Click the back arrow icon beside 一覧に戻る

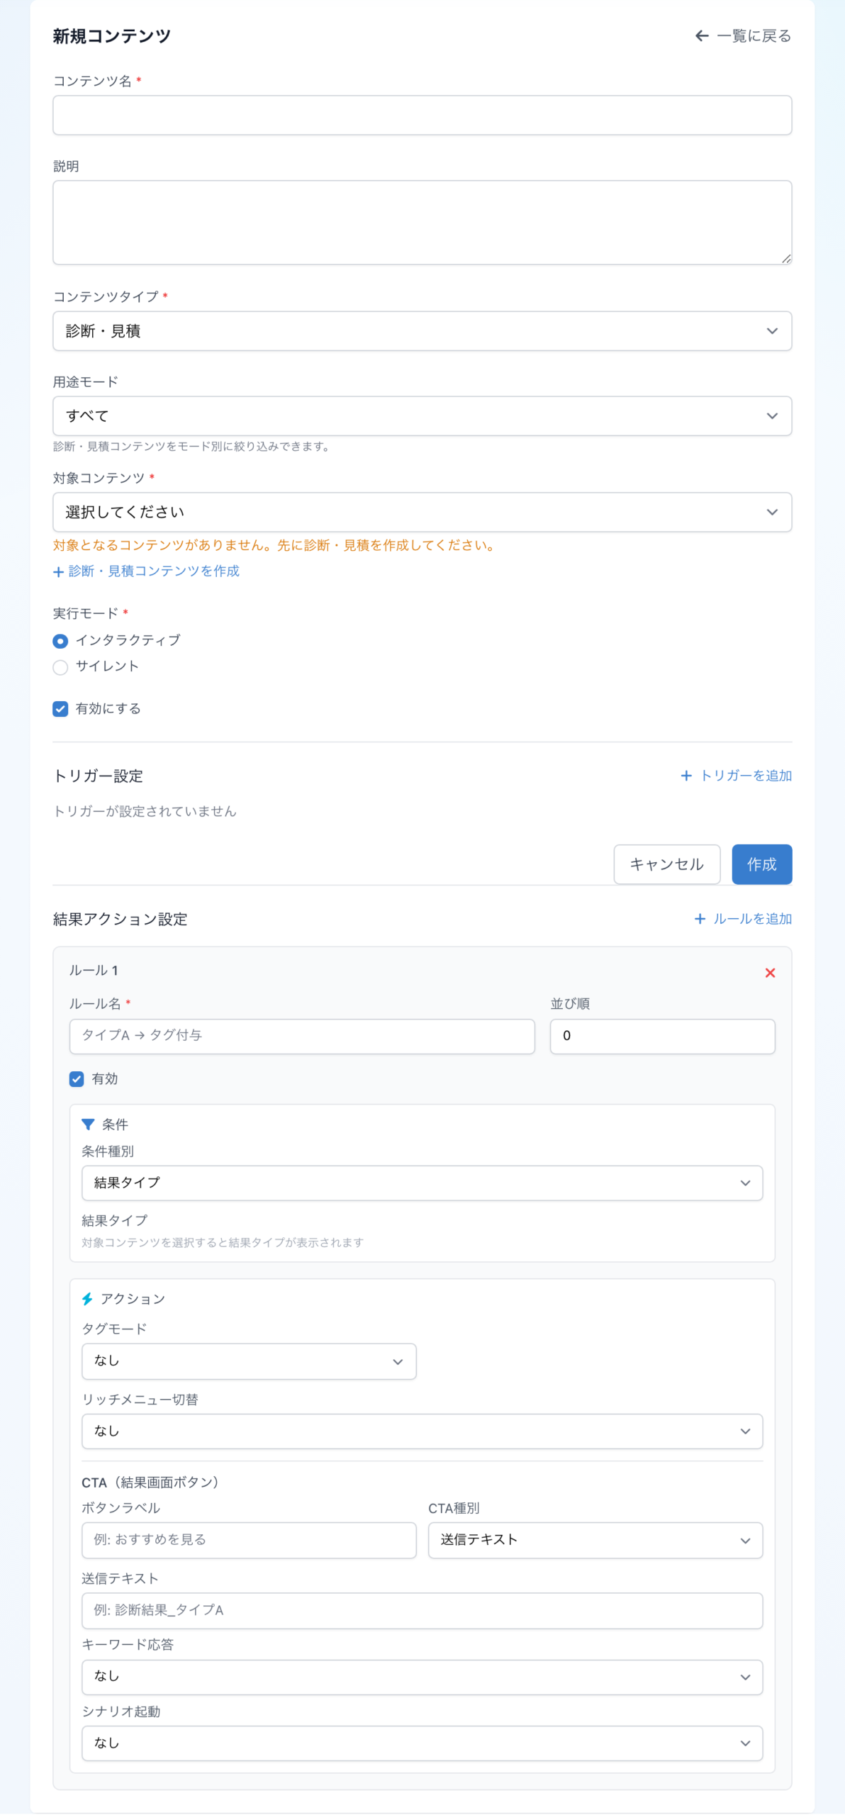point(702,36)
